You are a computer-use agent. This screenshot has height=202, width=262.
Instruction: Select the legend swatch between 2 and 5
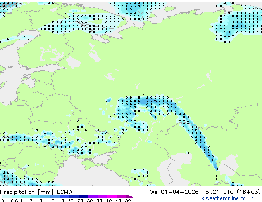pyautogui.click(x=36, y=197)
